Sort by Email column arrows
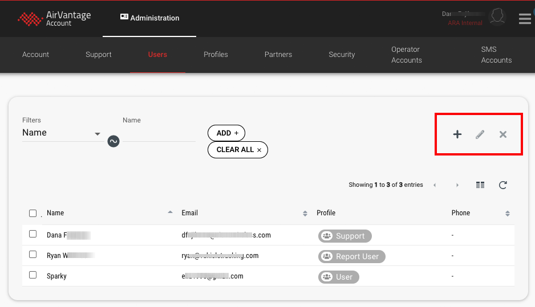535x307 pixels. pyautogui.click(x=305, y=214)
